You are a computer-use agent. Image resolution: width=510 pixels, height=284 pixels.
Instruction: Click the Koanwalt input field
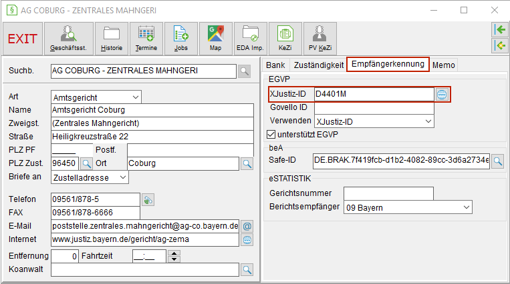coord(145,270)
